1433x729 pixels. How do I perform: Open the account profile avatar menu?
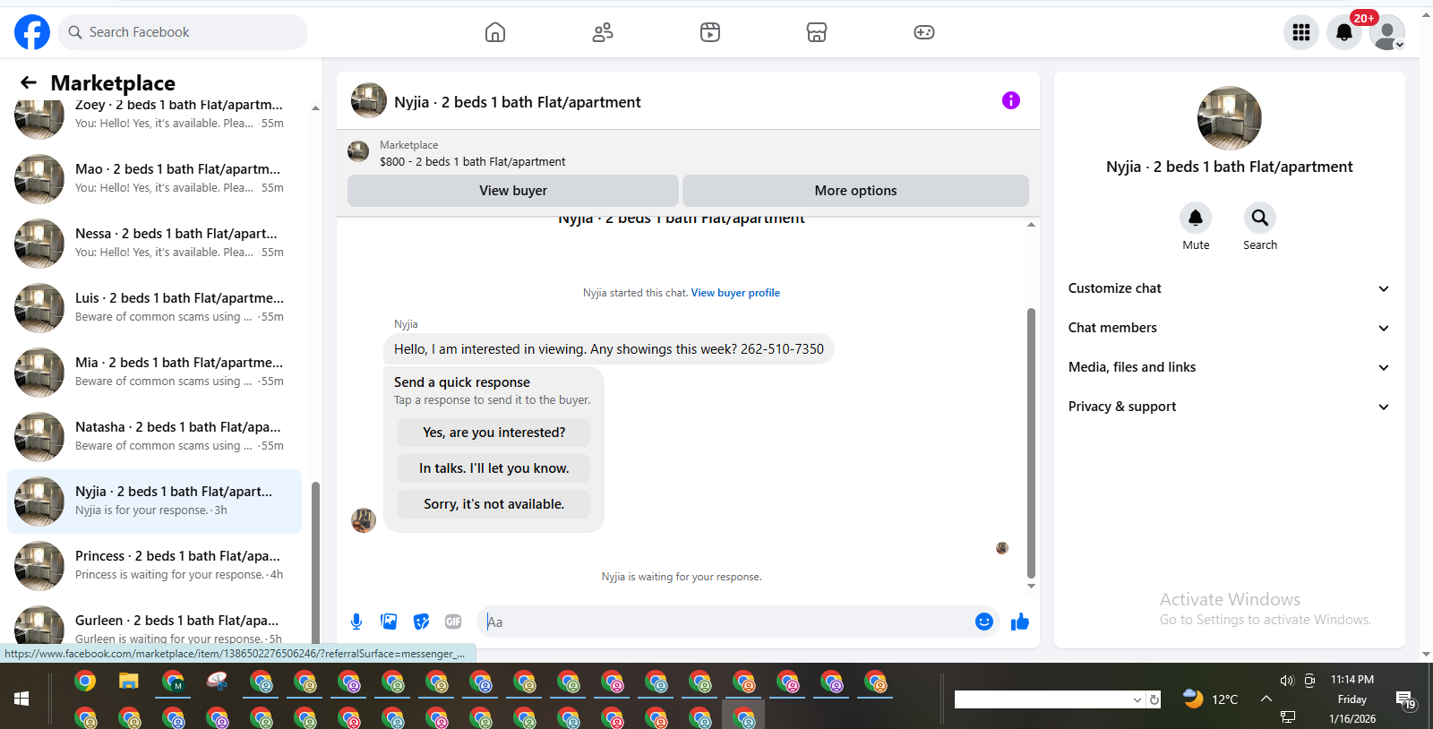pyautogui.click(x=1387, y=32)
